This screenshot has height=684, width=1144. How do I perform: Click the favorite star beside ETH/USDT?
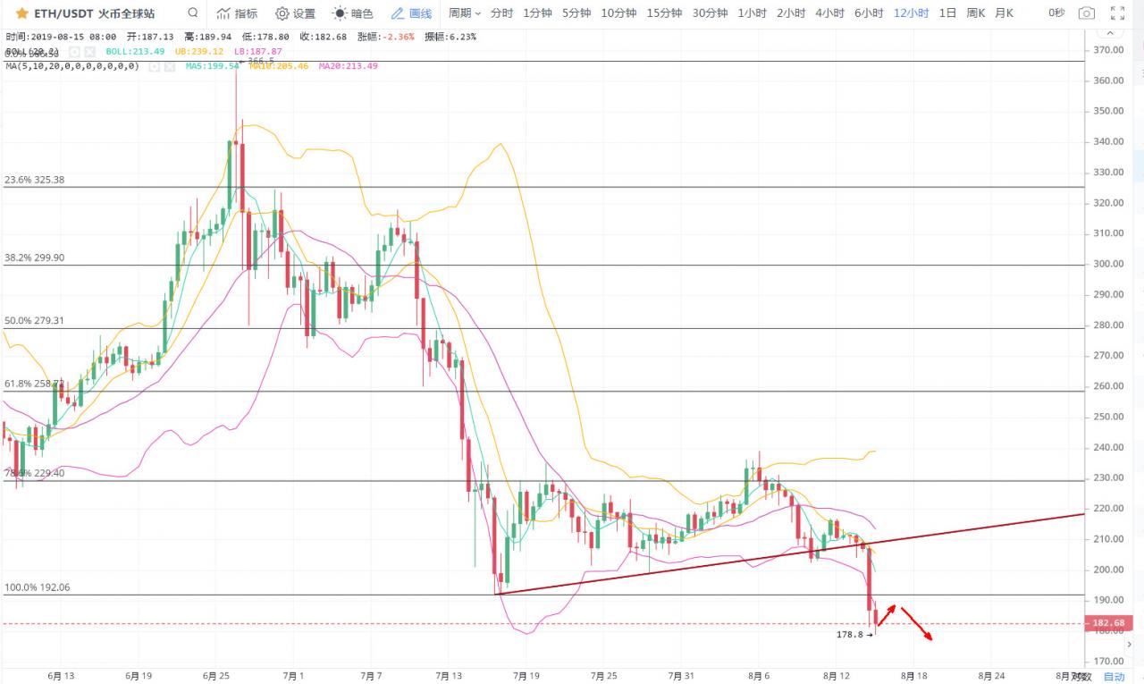[x=21, y=13]
